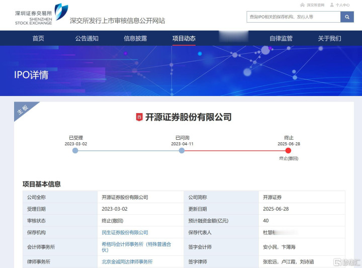Open the 公告通知 navigation tab
The image size is (362, 268).
pyautogui.click(x=87, y=38)
